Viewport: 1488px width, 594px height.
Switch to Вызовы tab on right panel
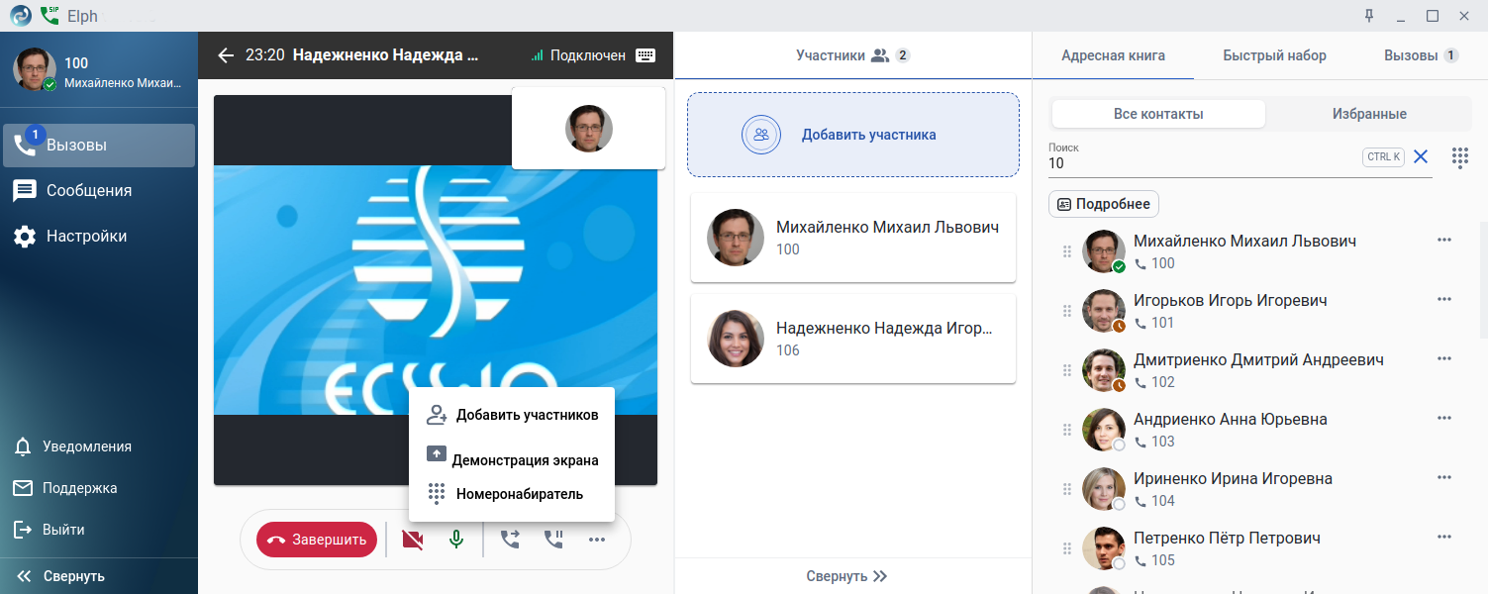(1421, 55)
